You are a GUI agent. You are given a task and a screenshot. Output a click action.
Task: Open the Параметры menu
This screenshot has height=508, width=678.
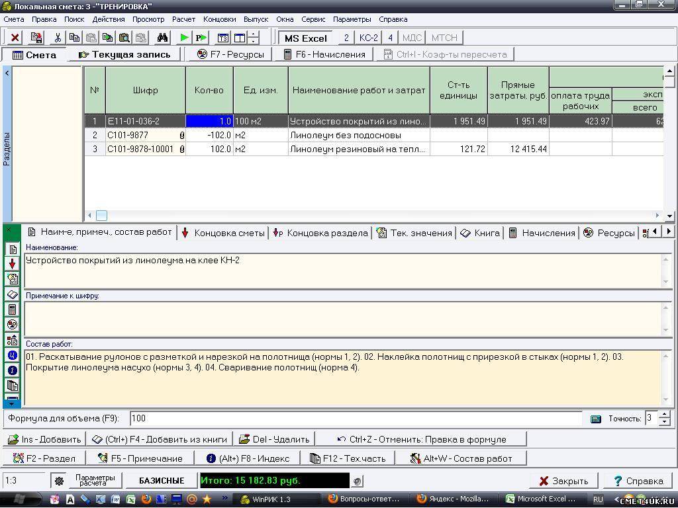[x=352, y=19]
